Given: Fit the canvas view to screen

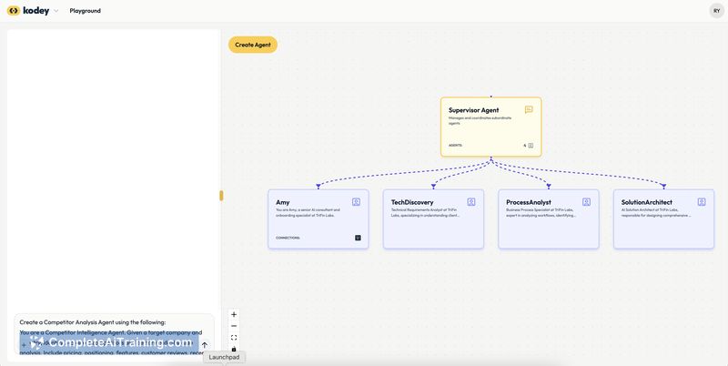Looking at the screenshot, I should click(234, 338).
